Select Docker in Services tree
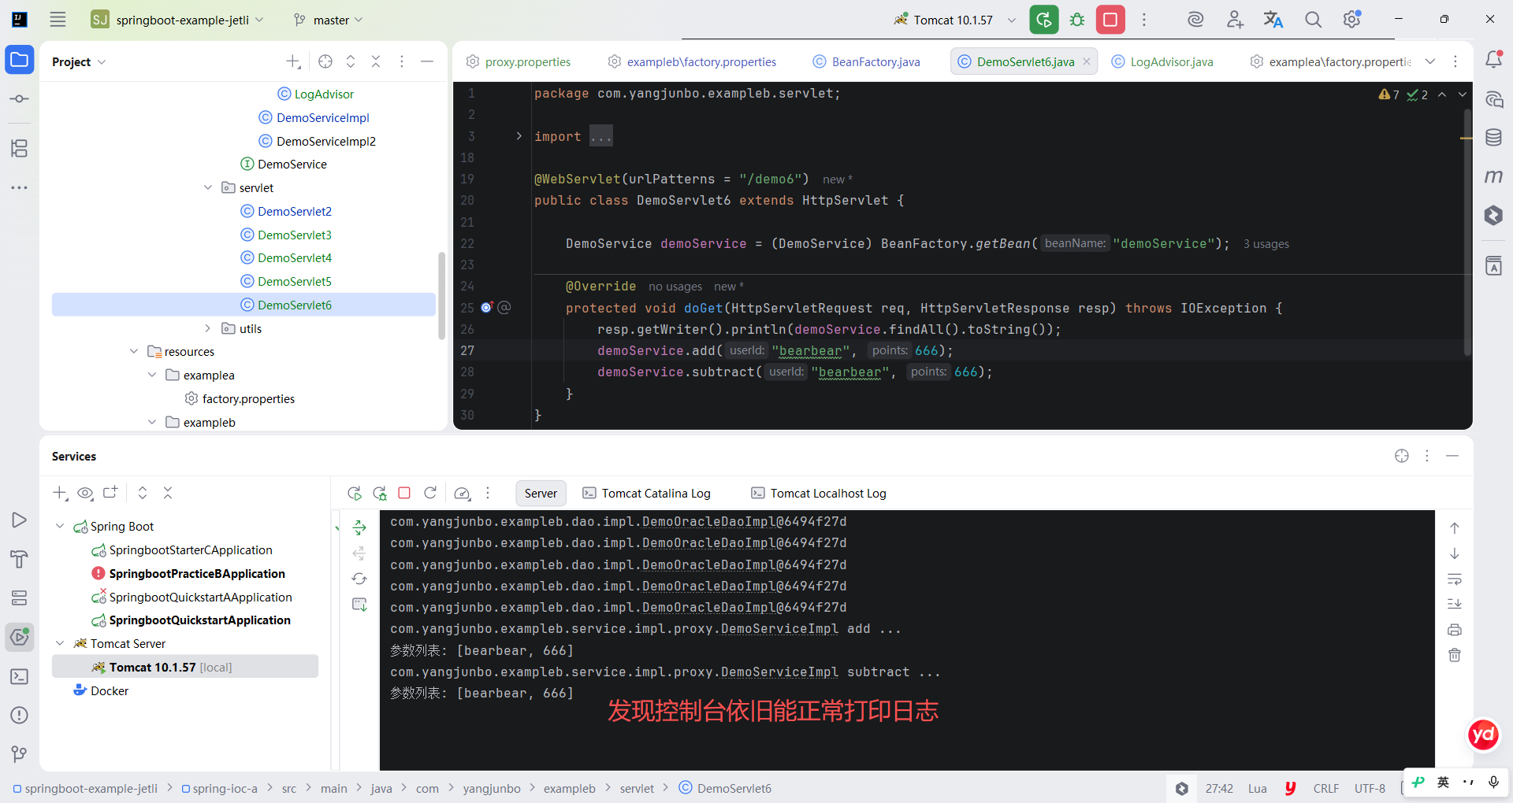 click(110, 690)
